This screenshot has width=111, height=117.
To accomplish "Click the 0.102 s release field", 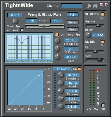I will [72, 91].
